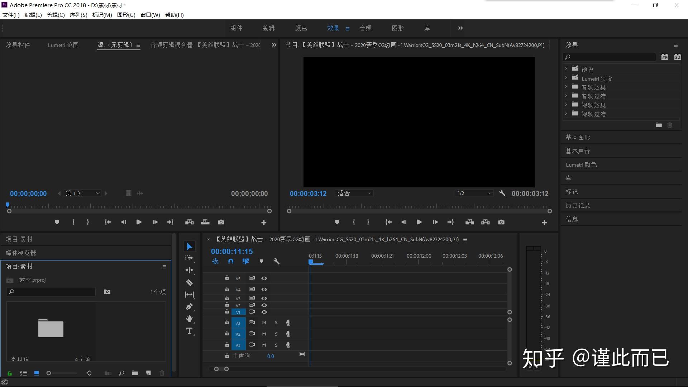Open timeline display settings wrench

tap(276, 261)
